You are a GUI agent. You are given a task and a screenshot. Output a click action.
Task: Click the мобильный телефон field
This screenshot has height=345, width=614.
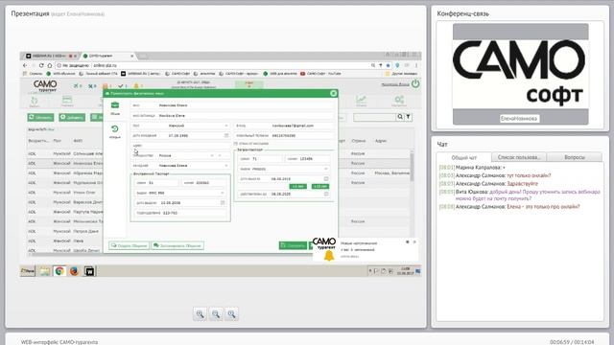(285, 135)
